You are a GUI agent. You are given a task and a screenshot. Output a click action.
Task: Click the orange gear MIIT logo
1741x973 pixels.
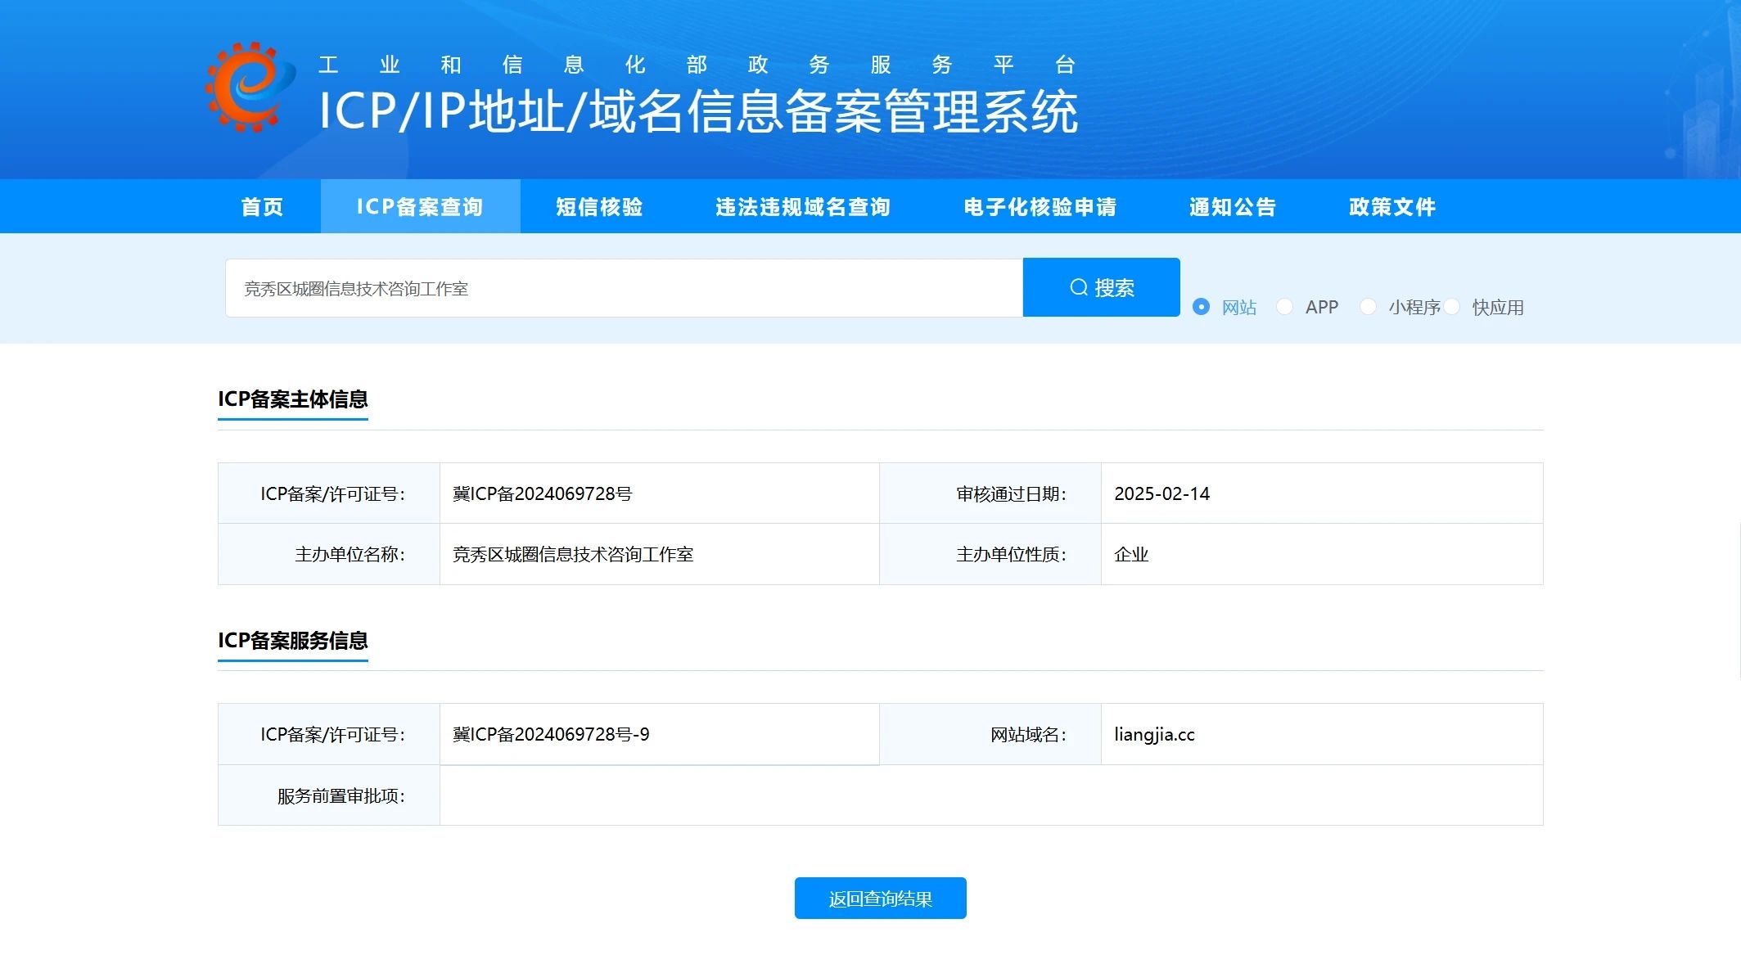coord(249,87)
